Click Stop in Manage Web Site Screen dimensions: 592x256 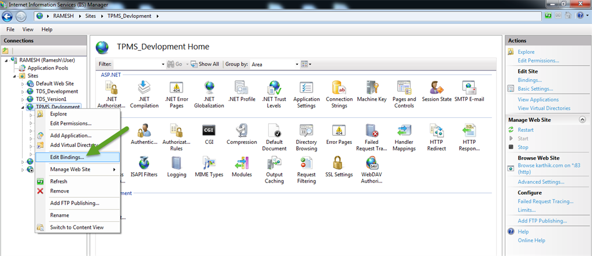tap(523, 147)
